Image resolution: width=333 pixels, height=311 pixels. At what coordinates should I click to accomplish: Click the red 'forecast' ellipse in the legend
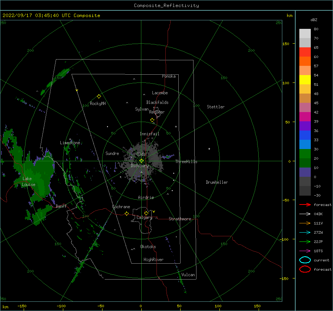tap(305, 269)
